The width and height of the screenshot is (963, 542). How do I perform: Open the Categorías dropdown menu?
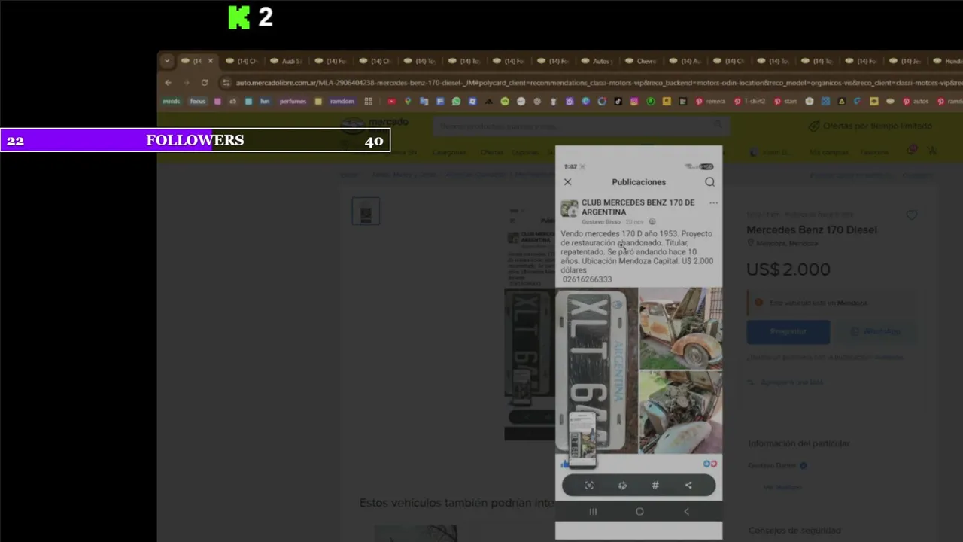449,152
